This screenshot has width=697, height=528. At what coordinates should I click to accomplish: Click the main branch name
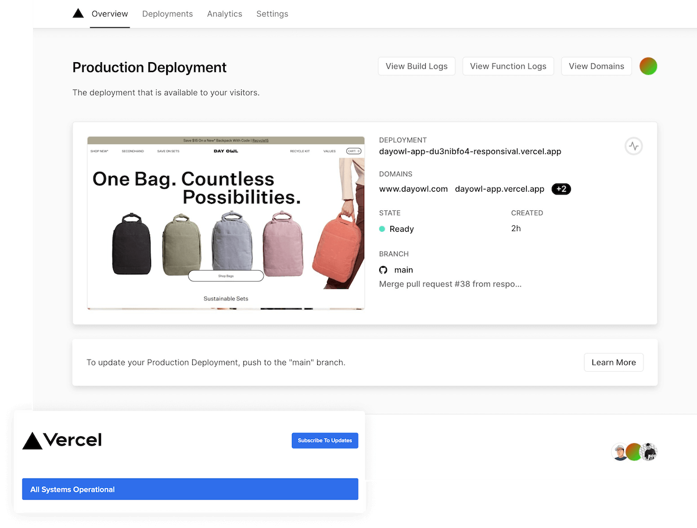[x=404, y=270]
